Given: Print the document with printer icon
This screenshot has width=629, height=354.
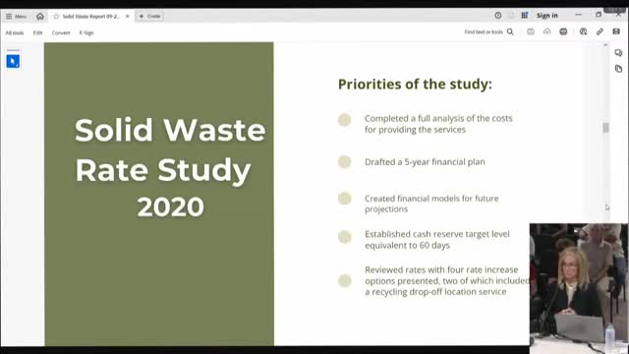Looking at the screenshot, I should (563, 31).
